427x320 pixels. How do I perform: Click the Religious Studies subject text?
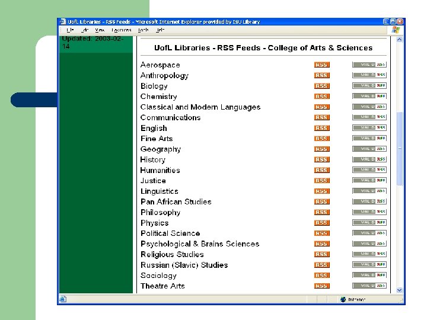(172, 254)
